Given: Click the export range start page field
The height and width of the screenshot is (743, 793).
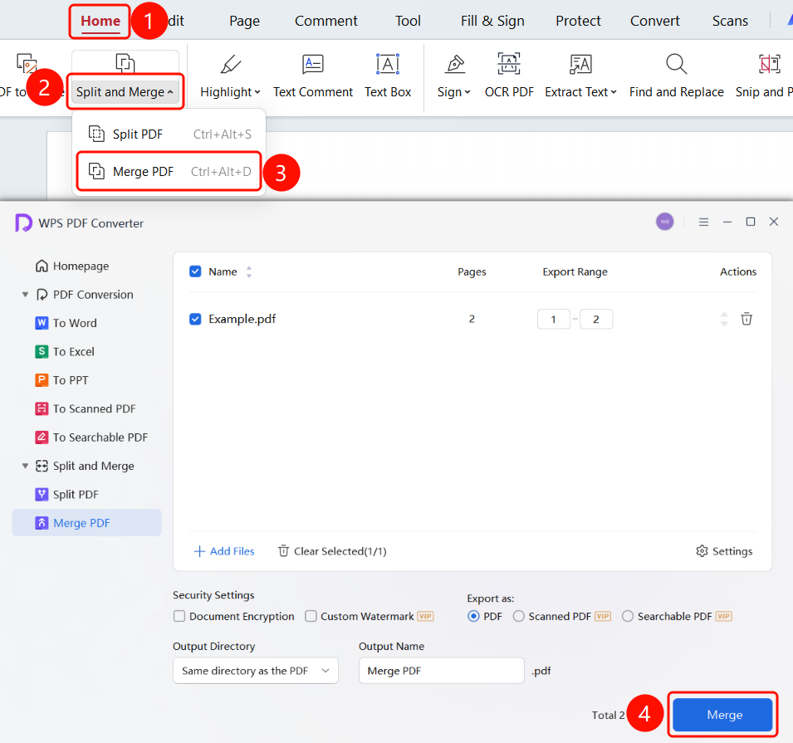Looking at the screenshot, I should (x=553, y=319).
